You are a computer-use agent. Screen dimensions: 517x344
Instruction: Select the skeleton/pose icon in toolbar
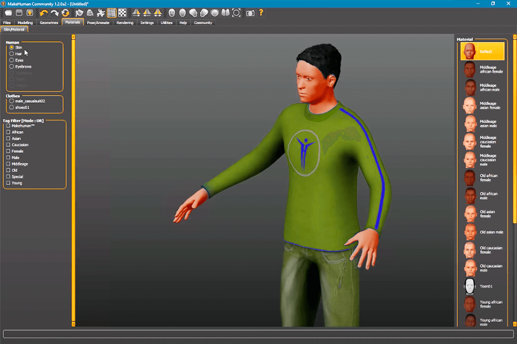(x=100, y=13)
